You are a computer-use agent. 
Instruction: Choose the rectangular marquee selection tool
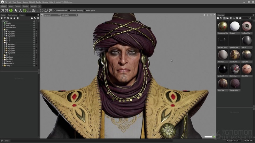pos(37,10)
